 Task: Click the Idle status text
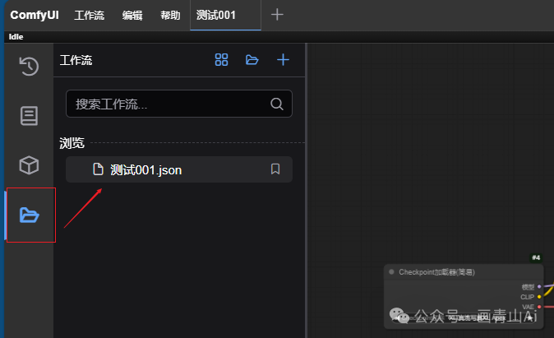click(x=16, y=37)
